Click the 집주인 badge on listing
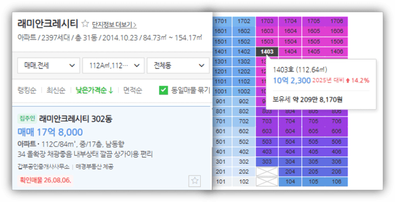395x202 pixels. tap(27, 118)
